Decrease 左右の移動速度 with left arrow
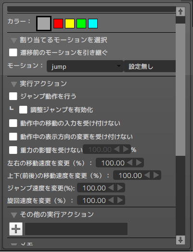This screenshot has height=252, width=193. tap(130, 163)
